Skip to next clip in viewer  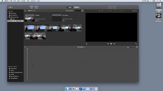114,44
